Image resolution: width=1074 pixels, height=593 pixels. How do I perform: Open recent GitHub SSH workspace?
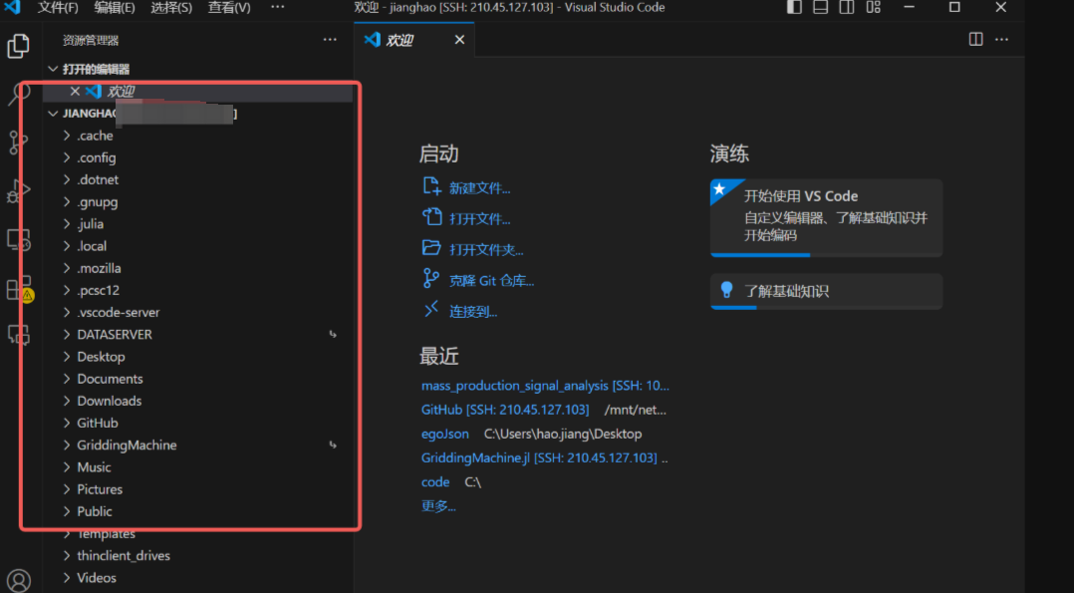pos(505,410)
